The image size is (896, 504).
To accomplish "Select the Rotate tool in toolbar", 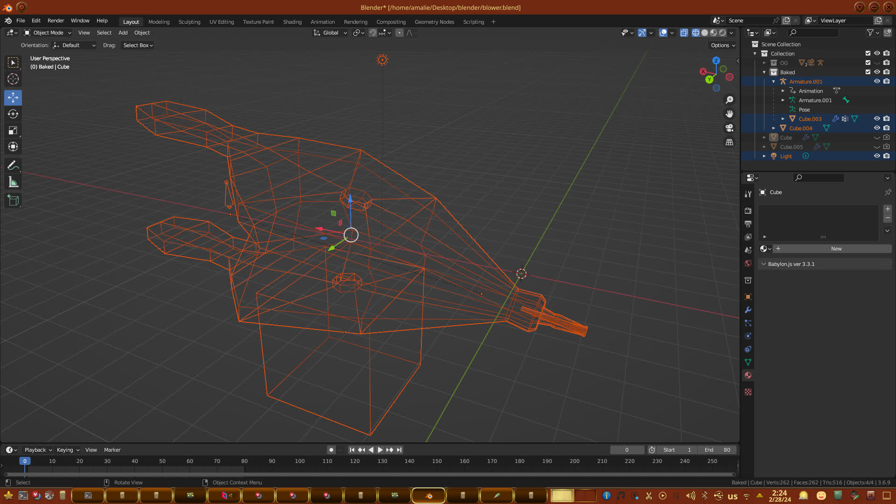I will click(13, 114).
